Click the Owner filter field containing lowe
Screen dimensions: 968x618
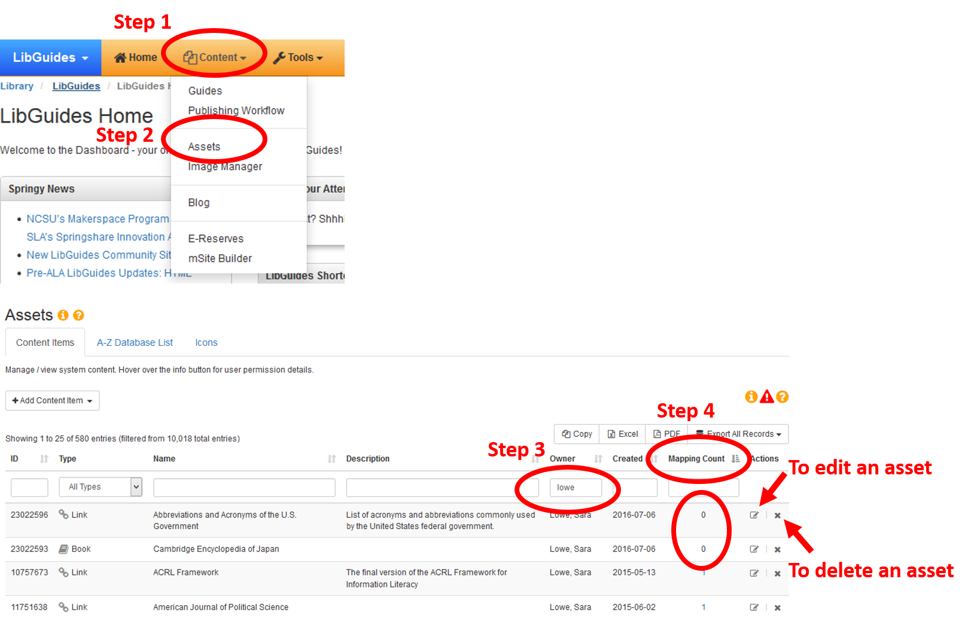tap(576, 488)
